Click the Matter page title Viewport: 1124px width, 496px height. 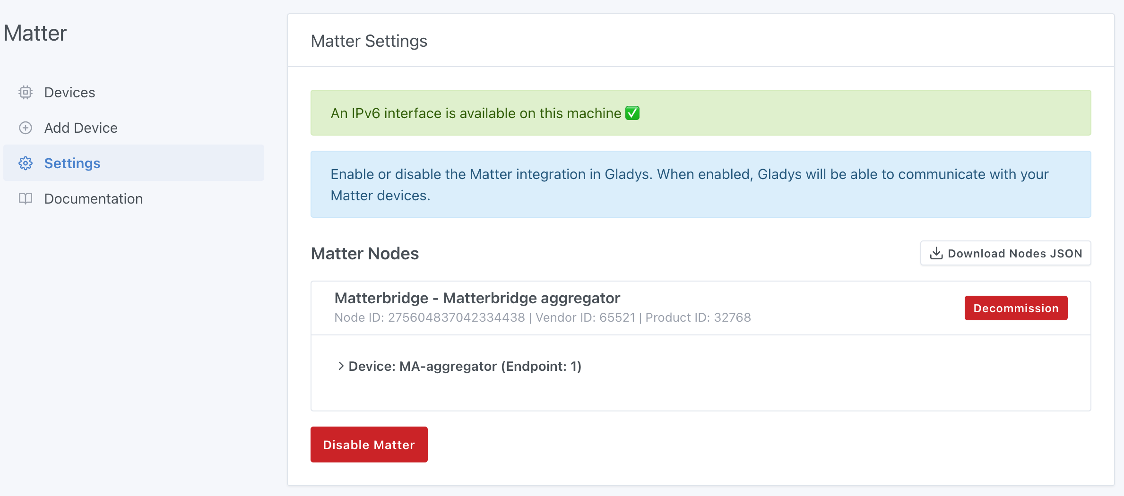coord(35,33)
